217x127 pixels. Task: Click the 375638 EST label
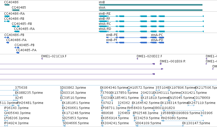tap(21, 88)
